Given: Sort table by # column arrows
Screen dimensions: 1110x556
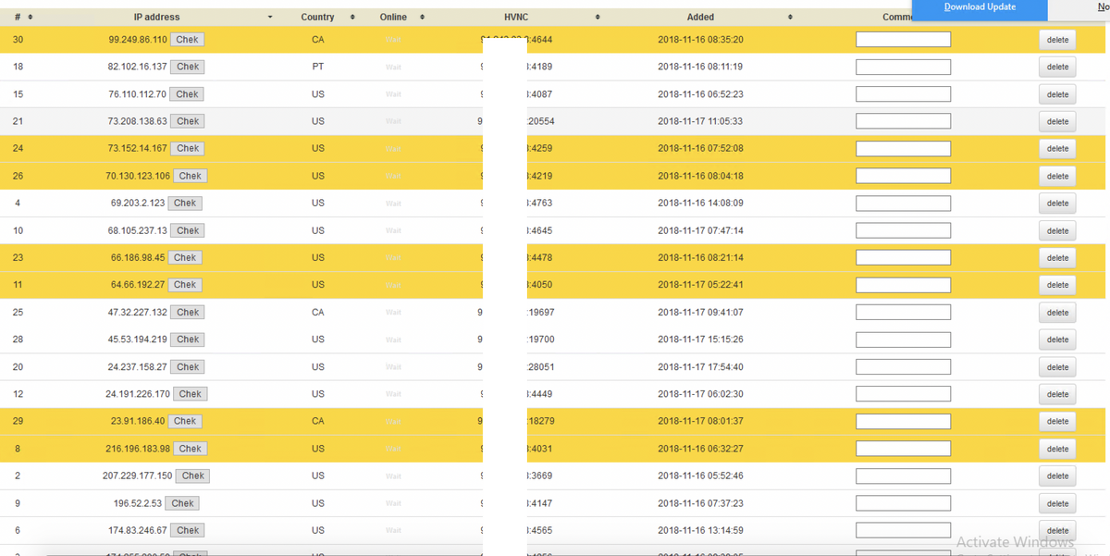Looking at the screenshot, I should pos(31,18).
